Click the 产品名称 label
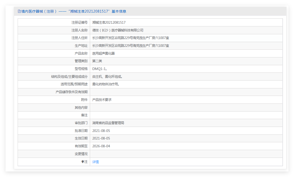 pos(81,53)
